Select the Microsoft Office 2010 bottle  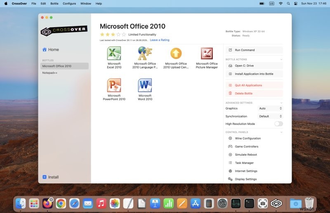(x=64, y=66)
